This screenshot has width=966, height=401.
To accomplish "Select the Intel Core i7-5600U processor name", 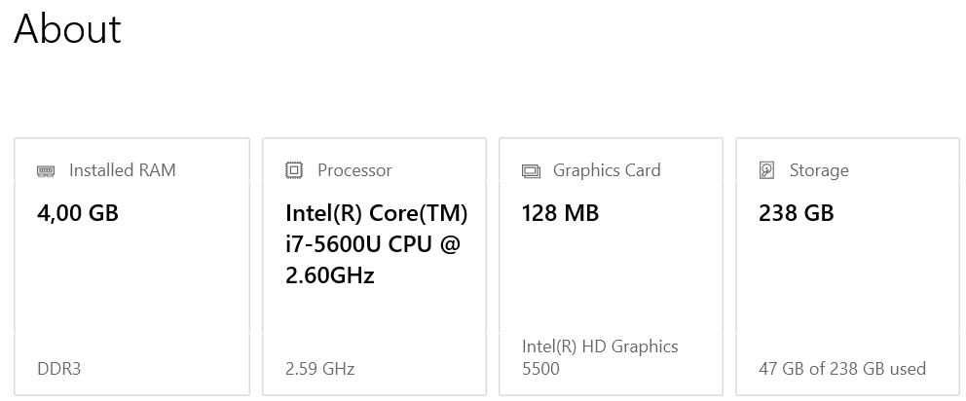I will pyautogui.click(x=376, y=244).
